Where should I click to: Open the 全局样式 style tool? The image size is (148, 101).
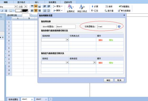(71, 9)
